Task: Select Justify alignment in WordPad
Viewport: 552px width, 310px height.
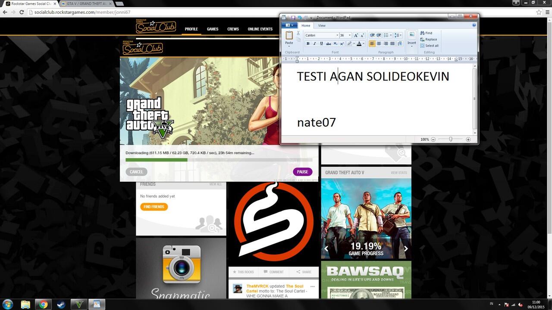Action: tap(392, 43)
